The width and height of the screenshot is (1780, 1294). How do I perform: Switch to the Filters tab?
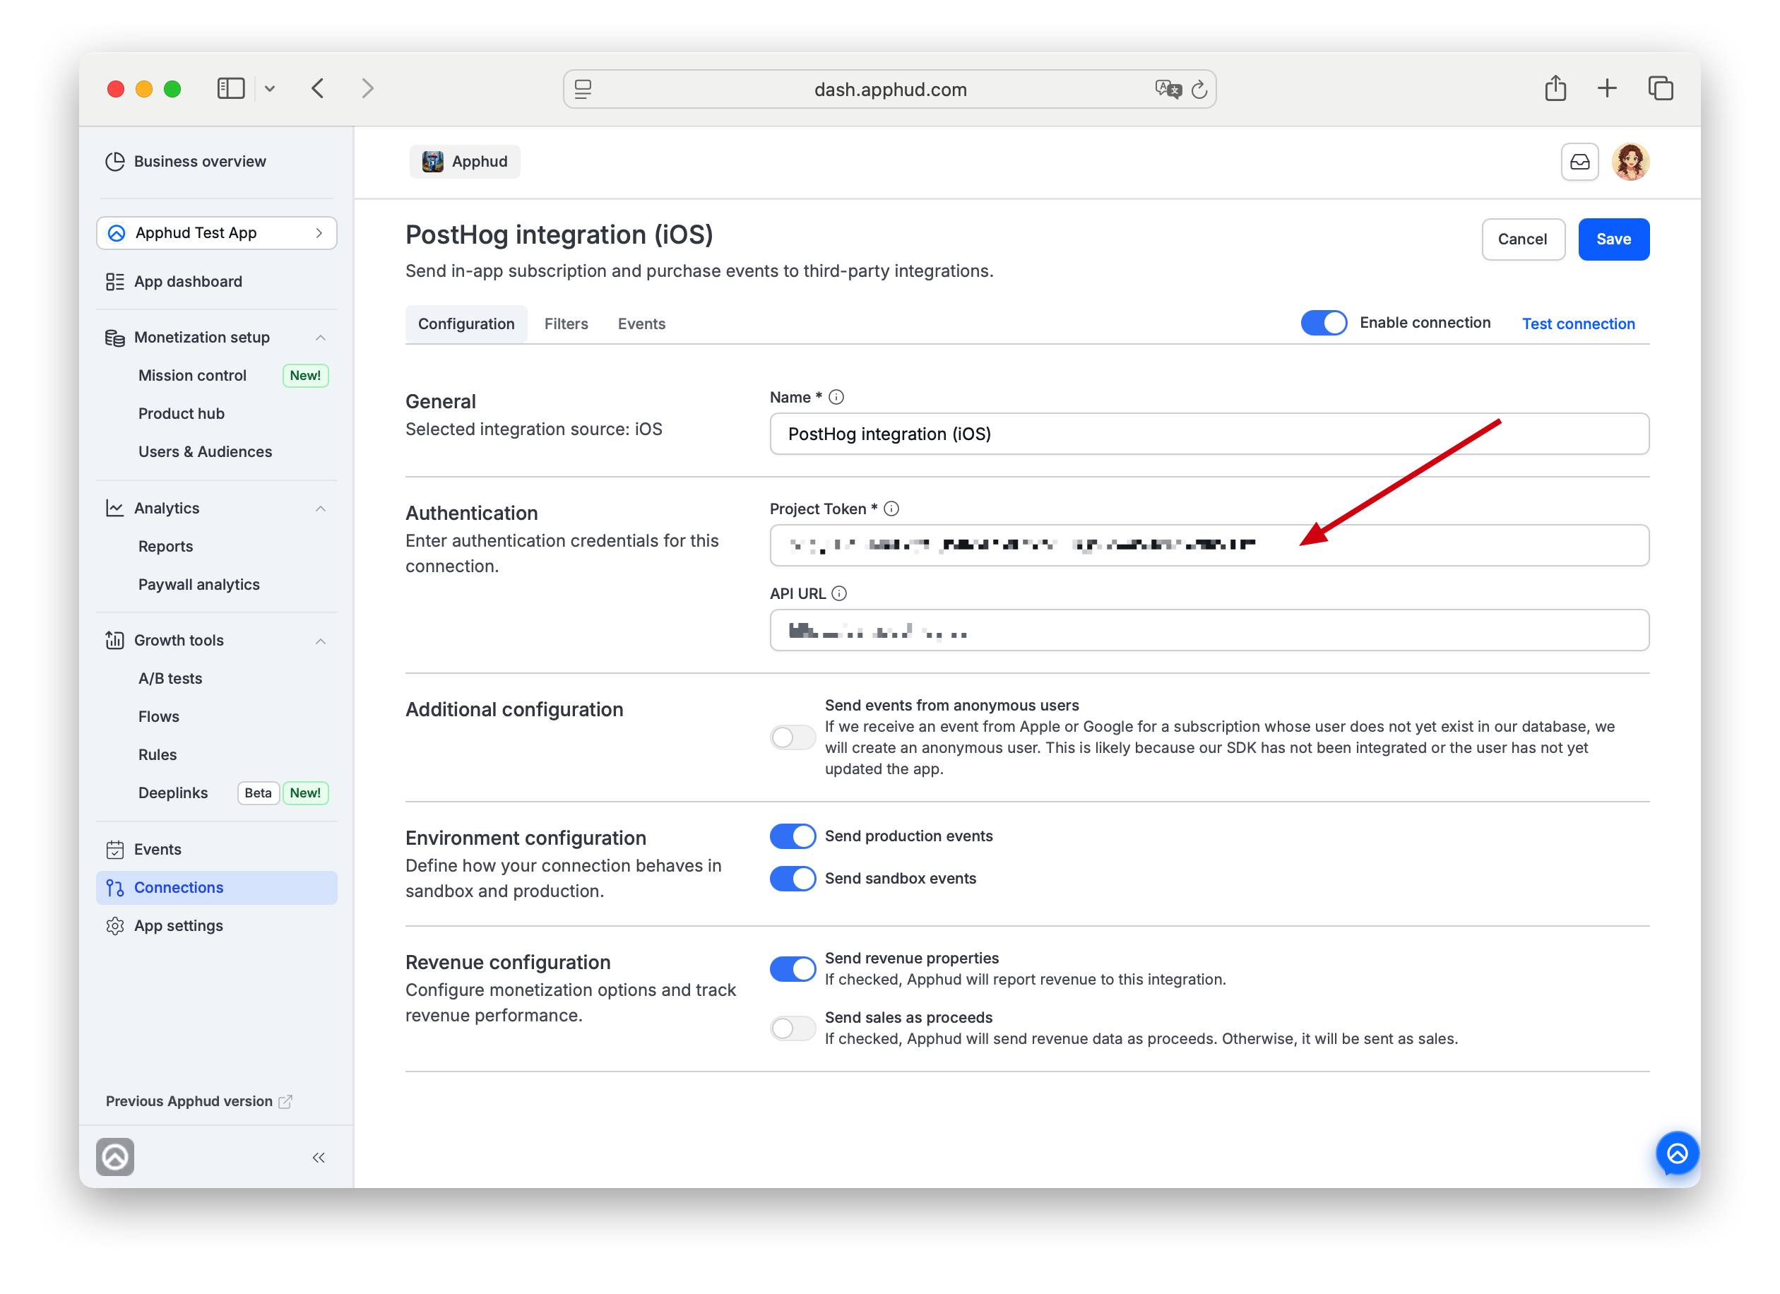click(566, 324)
